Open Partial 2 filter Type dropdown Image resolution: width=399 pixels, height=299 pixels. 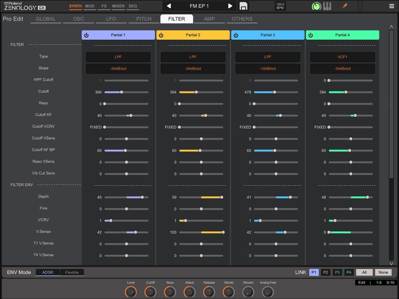click(193, 57)
